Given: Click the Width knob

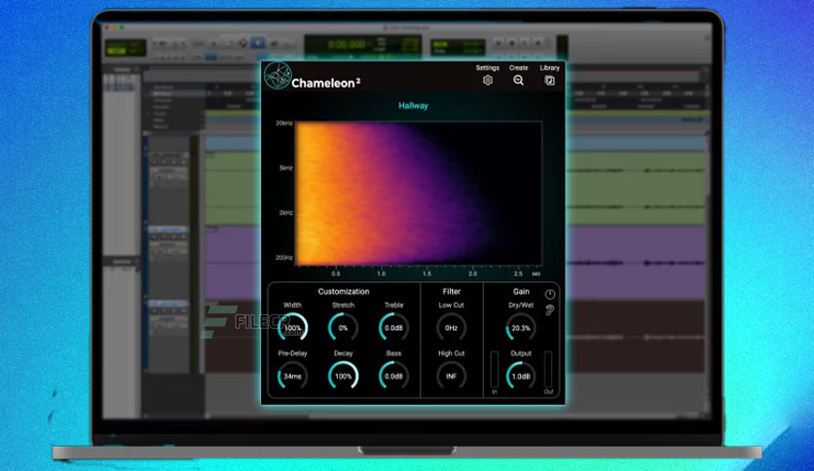Looking at the screenshot, I should click(292, 327).
